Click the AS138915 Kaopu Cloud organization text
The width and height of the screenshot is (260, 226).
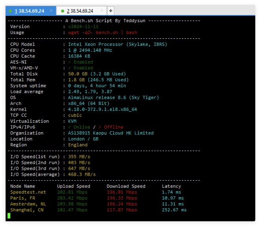111,133
